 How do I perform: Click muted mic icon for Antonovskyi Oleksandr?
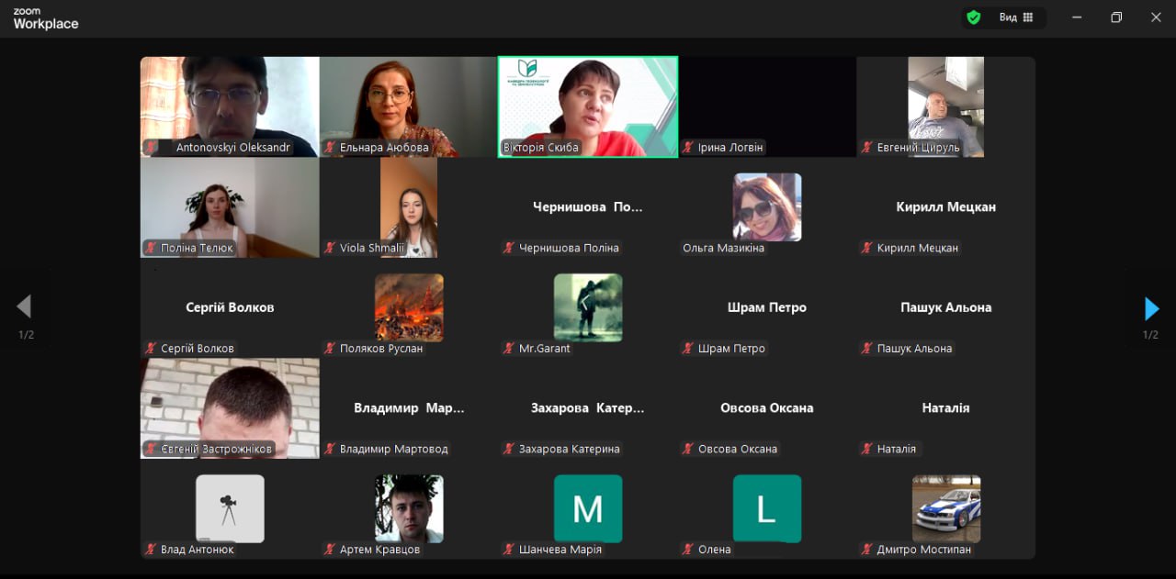click(151, 147)
